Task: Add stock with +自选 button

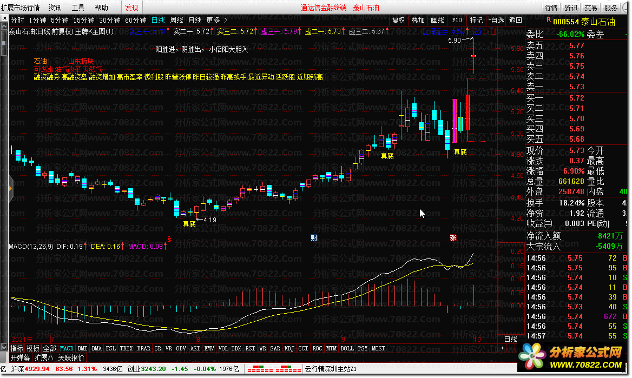Action: 496,20
